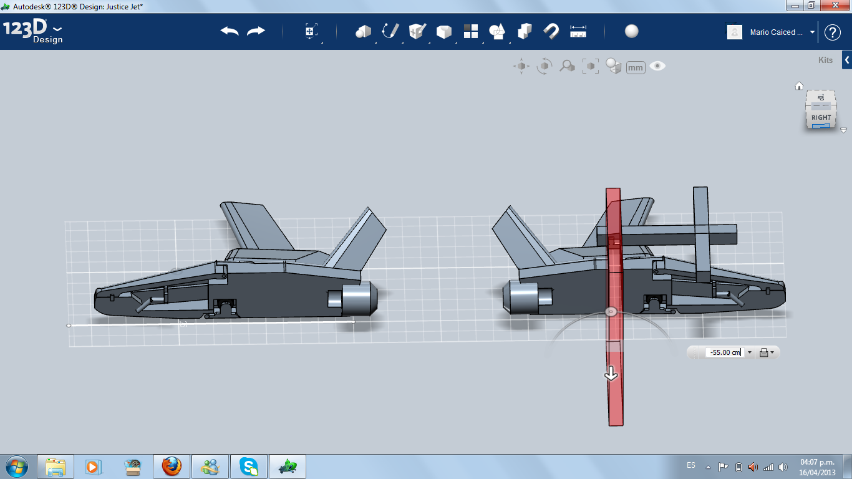This screenshot has height=479, width=852.
Task: Open the materials and outlines display options
Action: coord(614,66)
